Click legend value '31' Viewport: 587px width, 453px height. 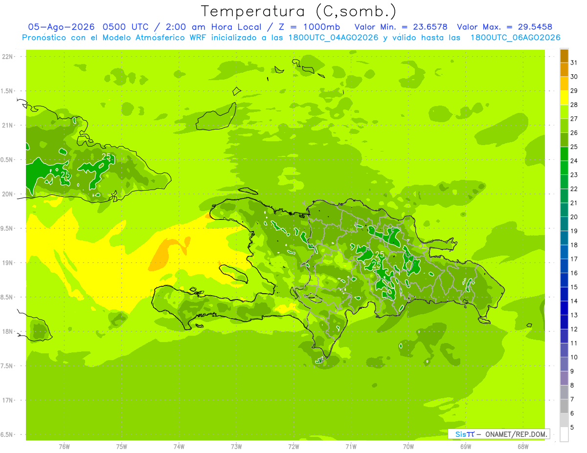(x=574, y=63)
